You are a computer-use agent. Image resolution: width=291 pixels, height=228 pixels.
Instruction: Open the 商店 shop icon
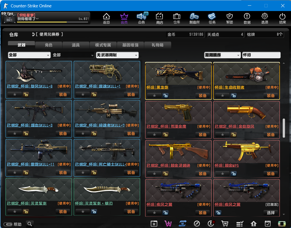tap(160, 18)
